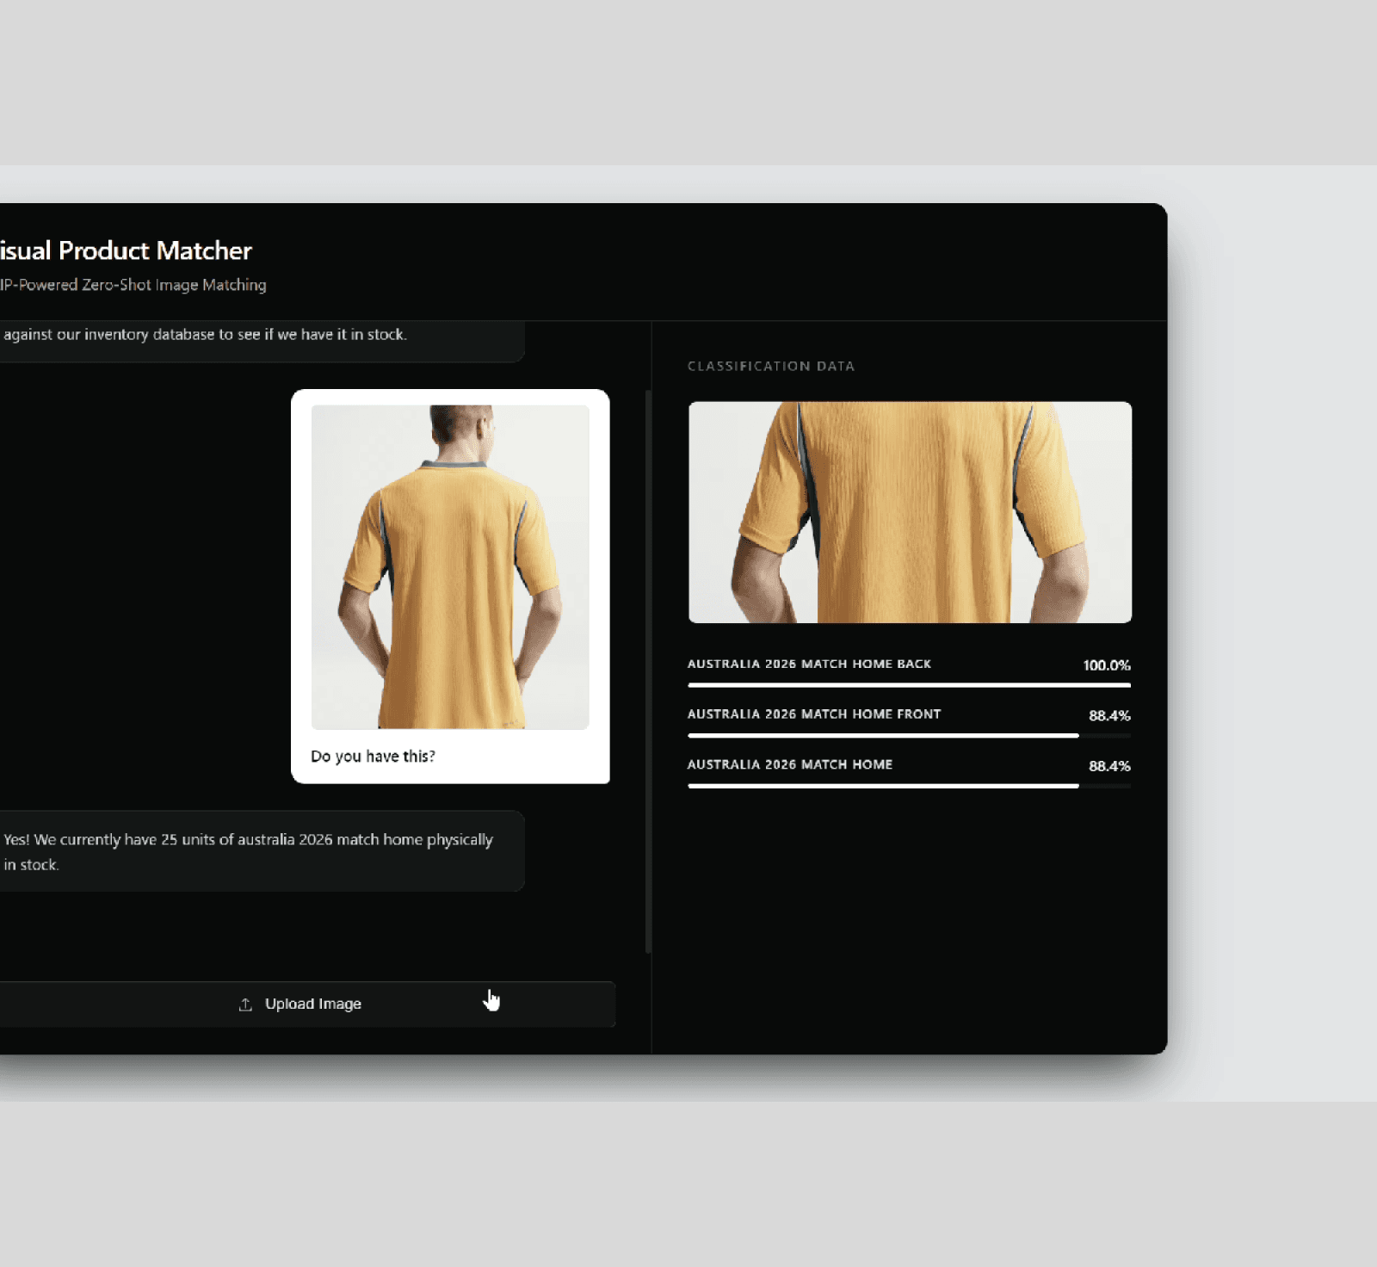The height and width of the screenshot is (1267, 1377).
Task: Click the upload arrow icon
Action: pyautogui.click(x=245, y=1004)
